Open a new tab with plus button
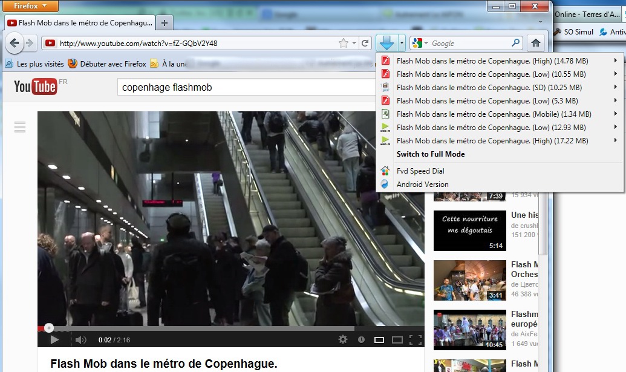 [x=164, y=23]
